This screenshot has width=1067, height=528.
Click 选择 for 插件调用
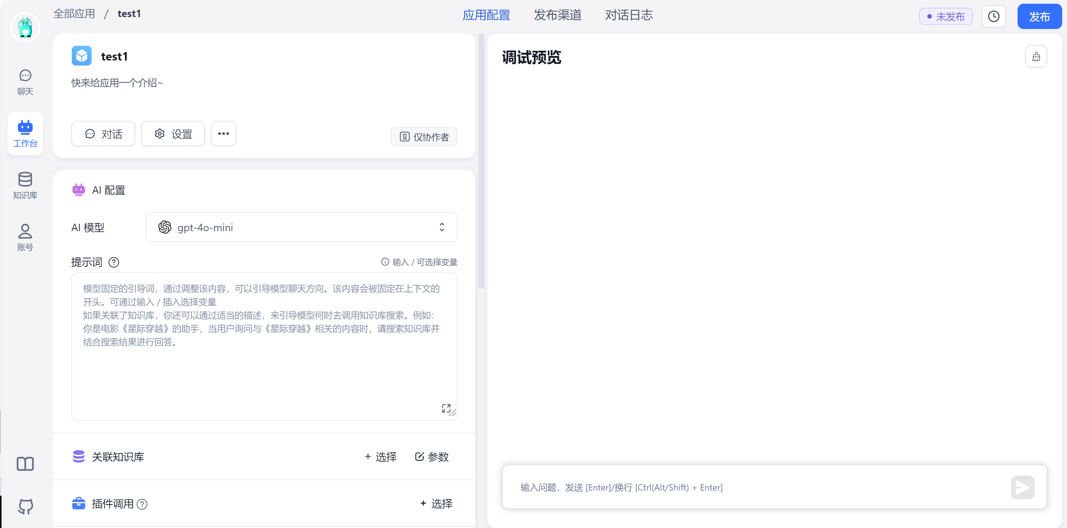436,504
